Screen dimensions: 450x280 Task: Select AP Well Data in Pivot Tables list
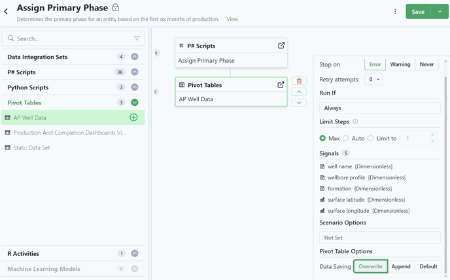coord(73,117)
